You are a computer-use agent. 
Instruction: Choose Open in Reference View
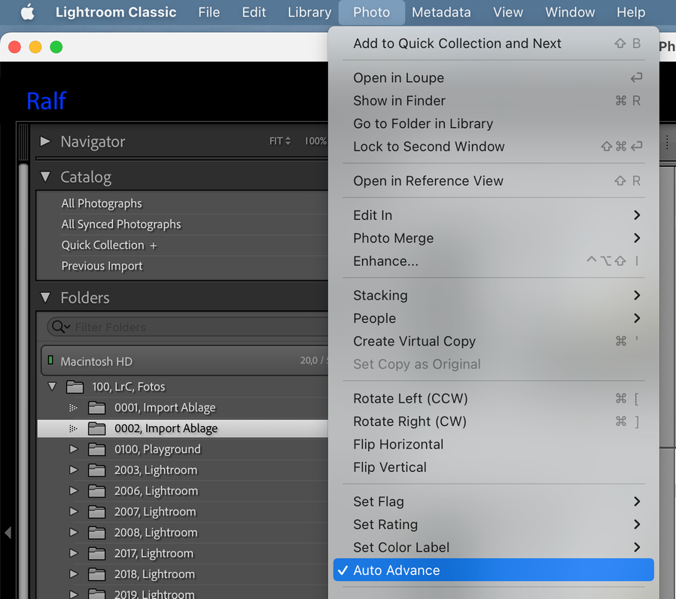(x=494, y=181)
